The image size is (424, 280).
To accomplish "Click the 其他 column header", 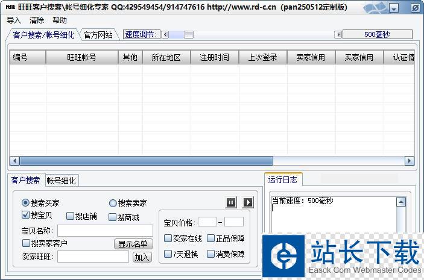I will point(130,57).
